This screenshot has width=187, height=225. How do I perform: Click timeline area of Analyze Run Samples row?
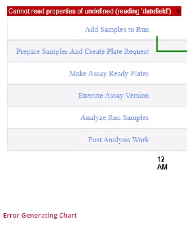[169, 117]
